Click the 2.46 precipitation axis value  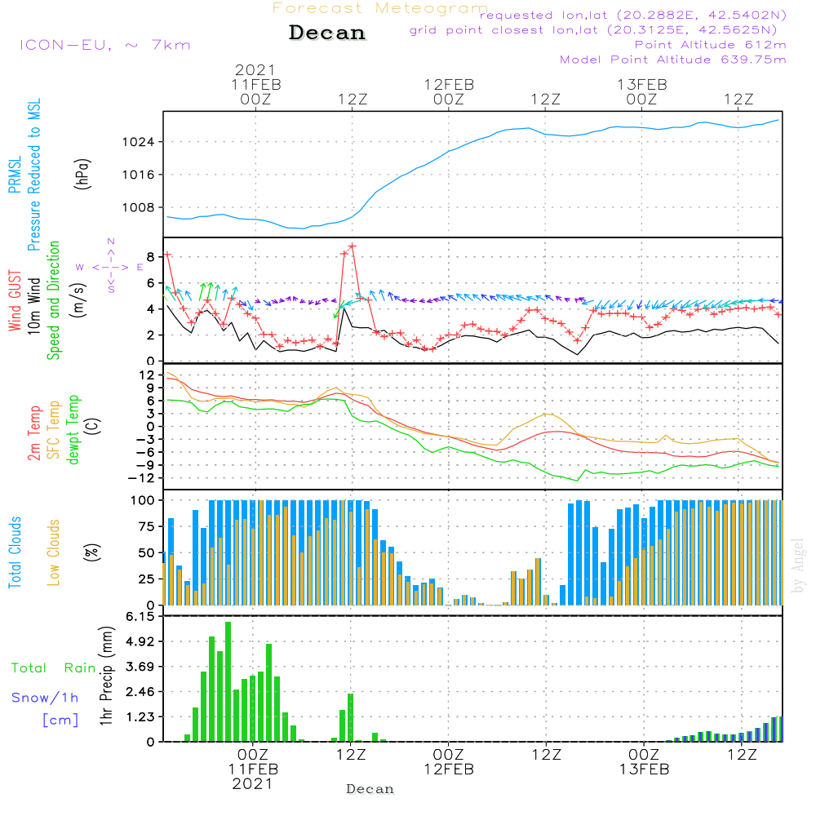140,692
